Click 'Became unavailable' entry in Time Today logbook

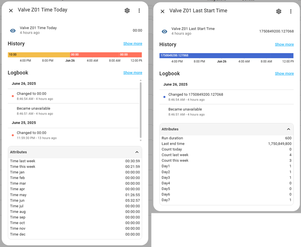(x=33, y=111)
